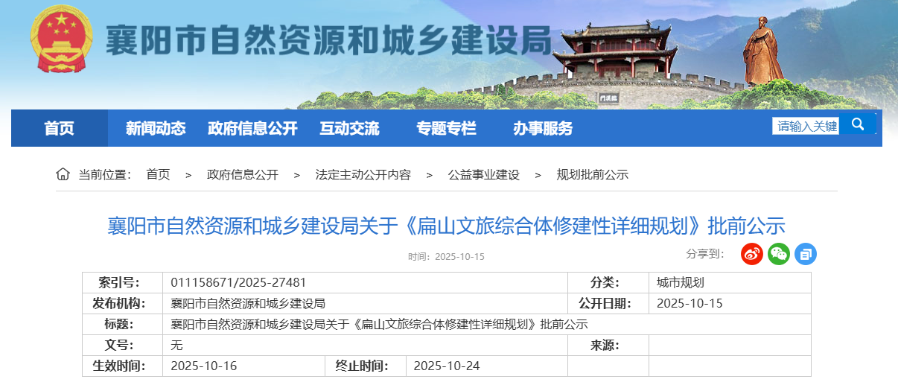Screen dimensions: 898x388
Task: Click 首页 breadcrumb link
Action: coord(158,175)
